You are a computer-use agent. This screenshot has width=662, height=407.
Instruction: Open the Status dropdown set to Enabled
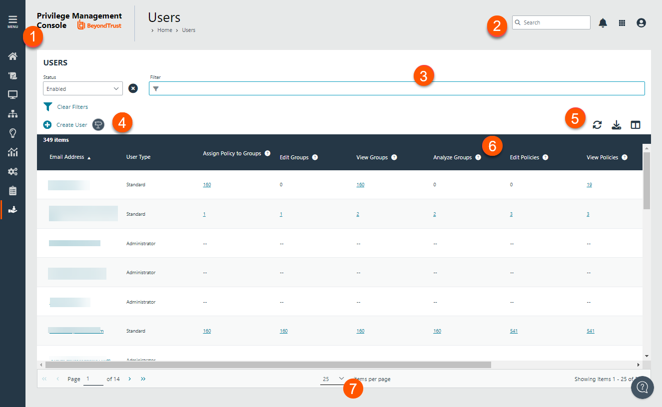click(83, 88)
